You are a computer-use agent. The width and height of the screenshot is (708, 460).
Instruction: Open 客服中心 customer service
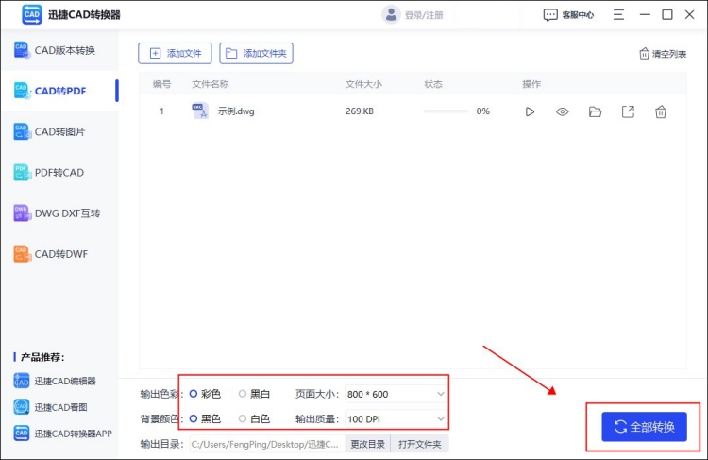coord(568,15)
